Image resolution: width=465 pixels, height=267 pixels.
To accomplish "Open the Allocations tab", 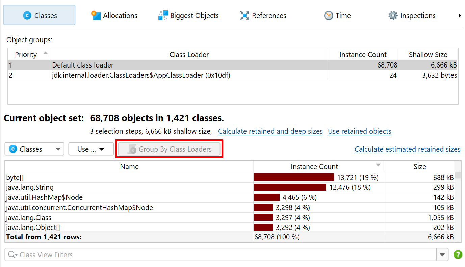I will 114,16.
